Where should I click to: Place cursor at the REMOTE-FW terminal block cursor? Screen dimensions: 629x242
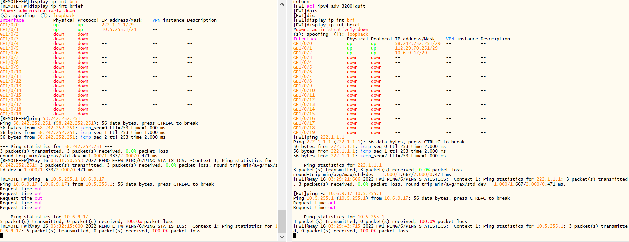(1, 236)
